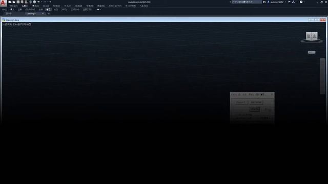Click the Open file folder icon
Image resolution: width=328 pixels, height=184 pixels.
point(14,2)
